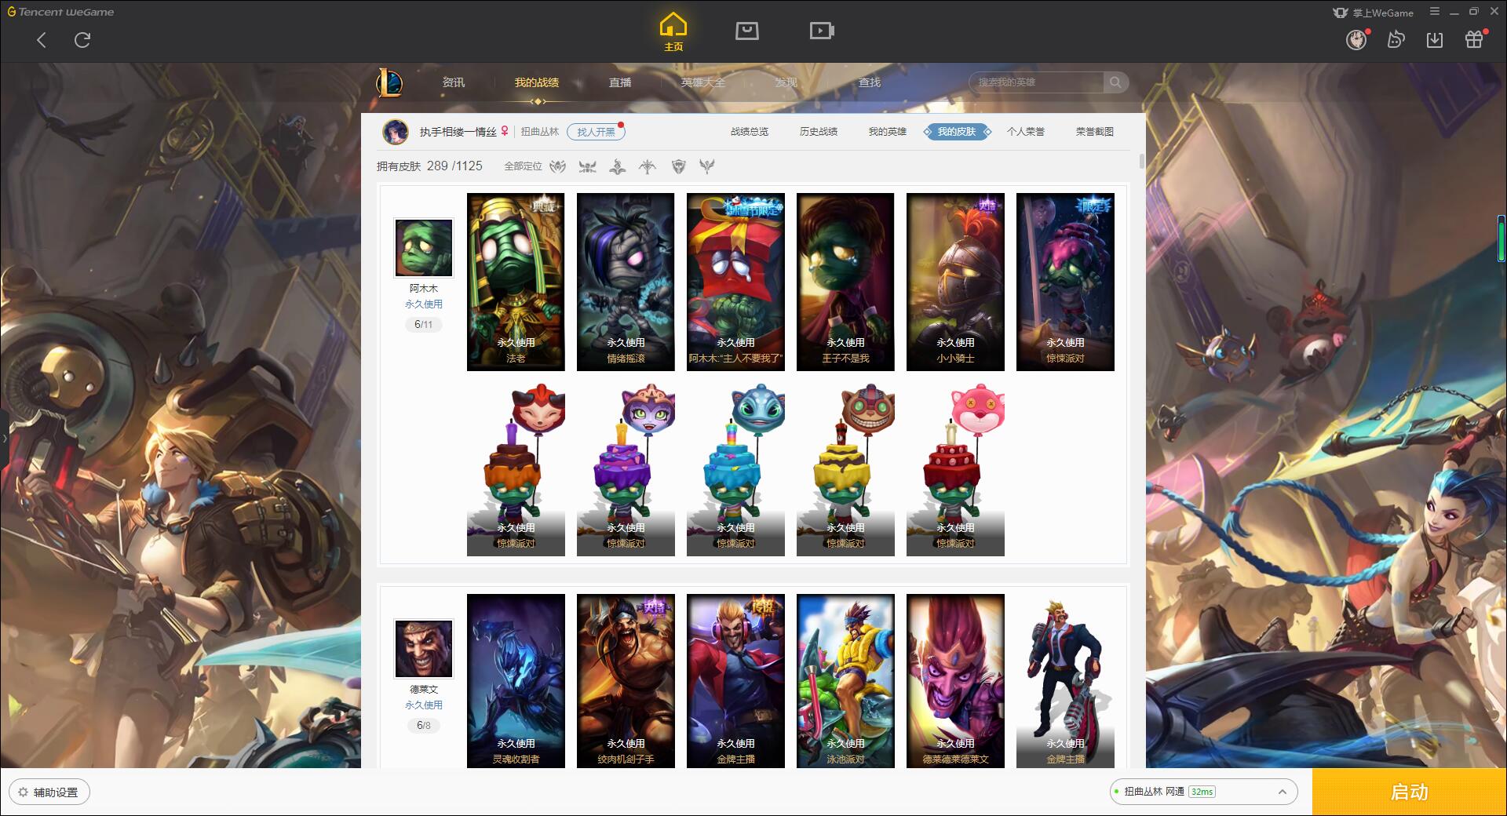Open the 灵魂收割者 Draven skin

(x=516, y=680)
